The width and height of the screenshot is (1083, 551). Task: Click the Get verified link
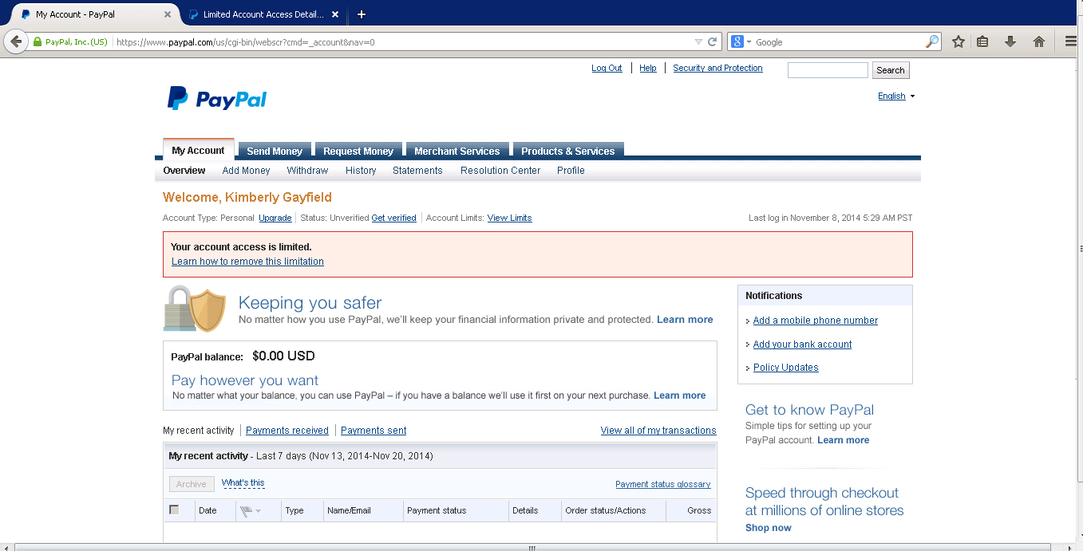tap(393, 218)
